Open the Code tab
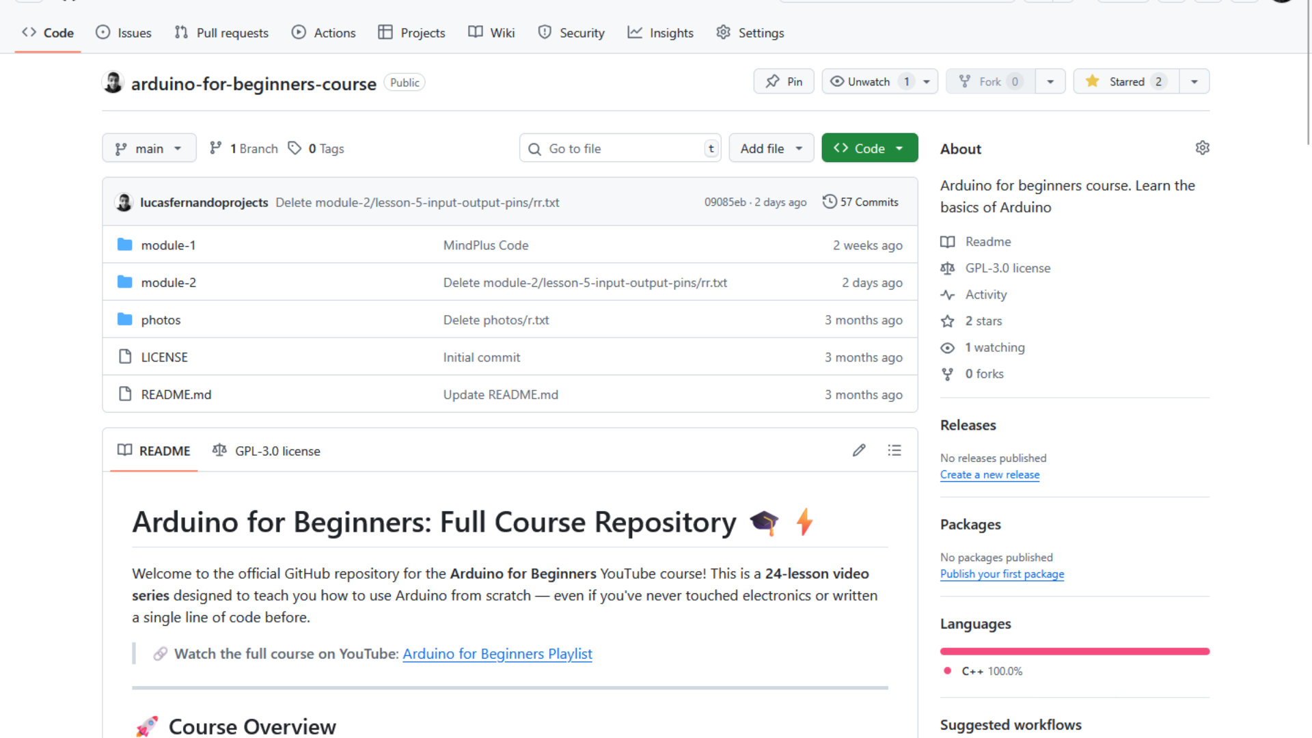 coord(48,33)
